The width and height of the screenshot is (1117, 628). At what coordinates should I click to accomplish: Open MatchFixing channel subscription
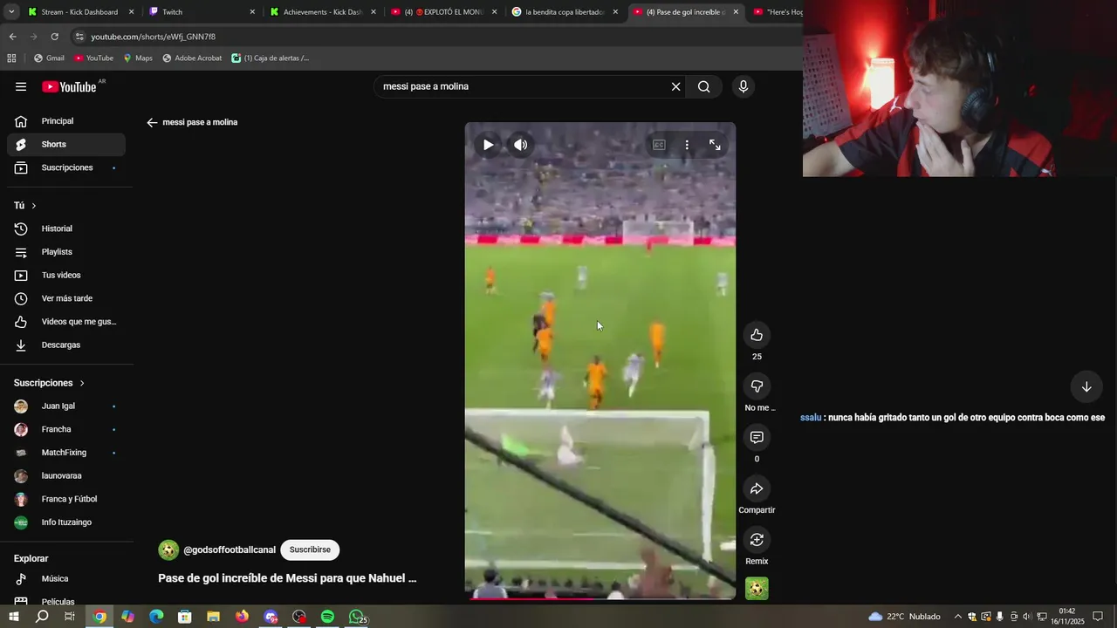coord(66,453)
